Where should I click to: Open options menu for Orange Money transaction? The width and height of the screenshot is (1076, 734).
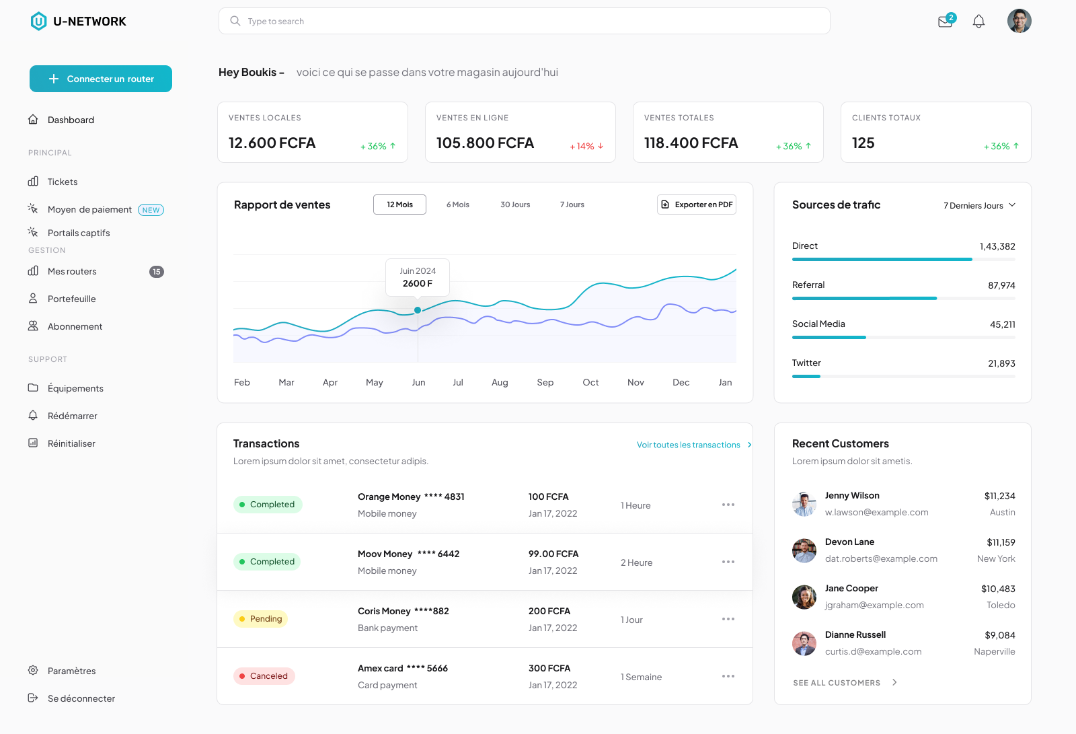(x=728, y=505)
